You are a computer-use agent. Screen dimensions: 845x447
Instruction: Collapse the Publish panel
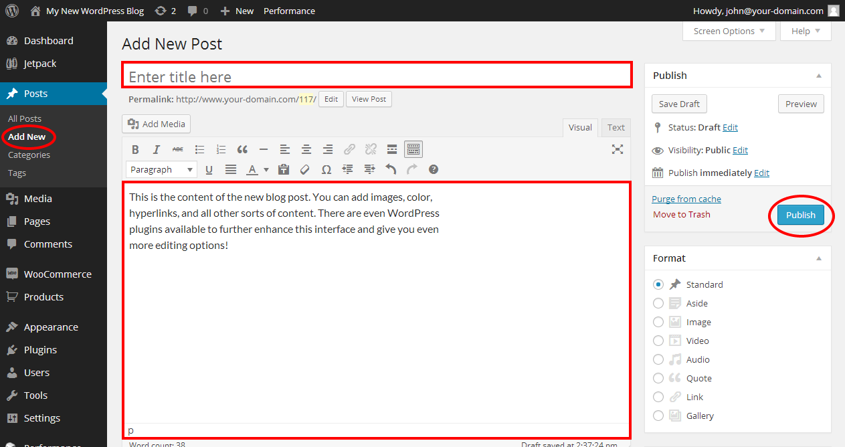[818, 75]
